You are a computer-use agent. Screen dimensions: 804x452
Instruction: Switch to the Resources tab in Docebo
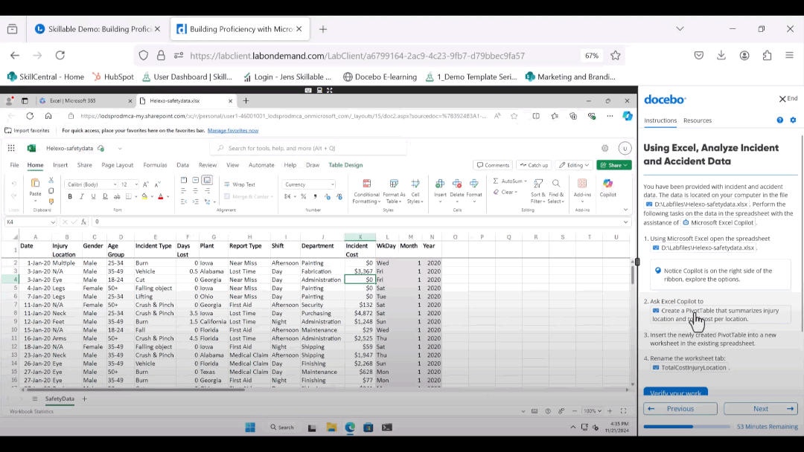697,120
